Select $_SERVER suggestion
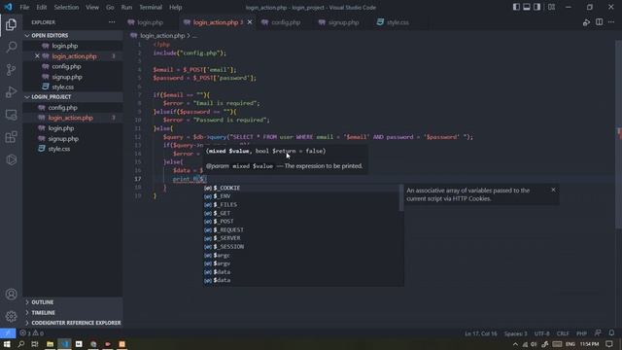The height and width of the screenshot is (350, 622). point(303,238)
